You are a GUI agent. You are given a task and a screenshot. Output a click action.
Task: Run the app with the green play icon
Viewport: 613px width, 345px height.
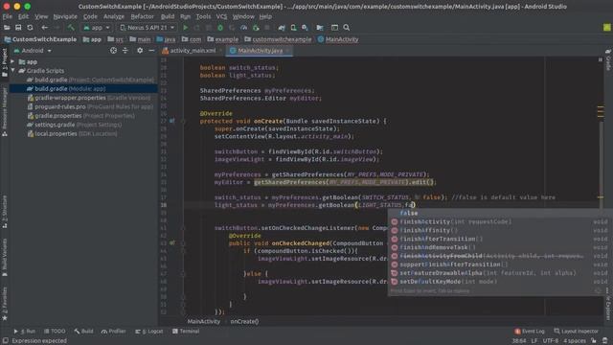click(185, 28)
